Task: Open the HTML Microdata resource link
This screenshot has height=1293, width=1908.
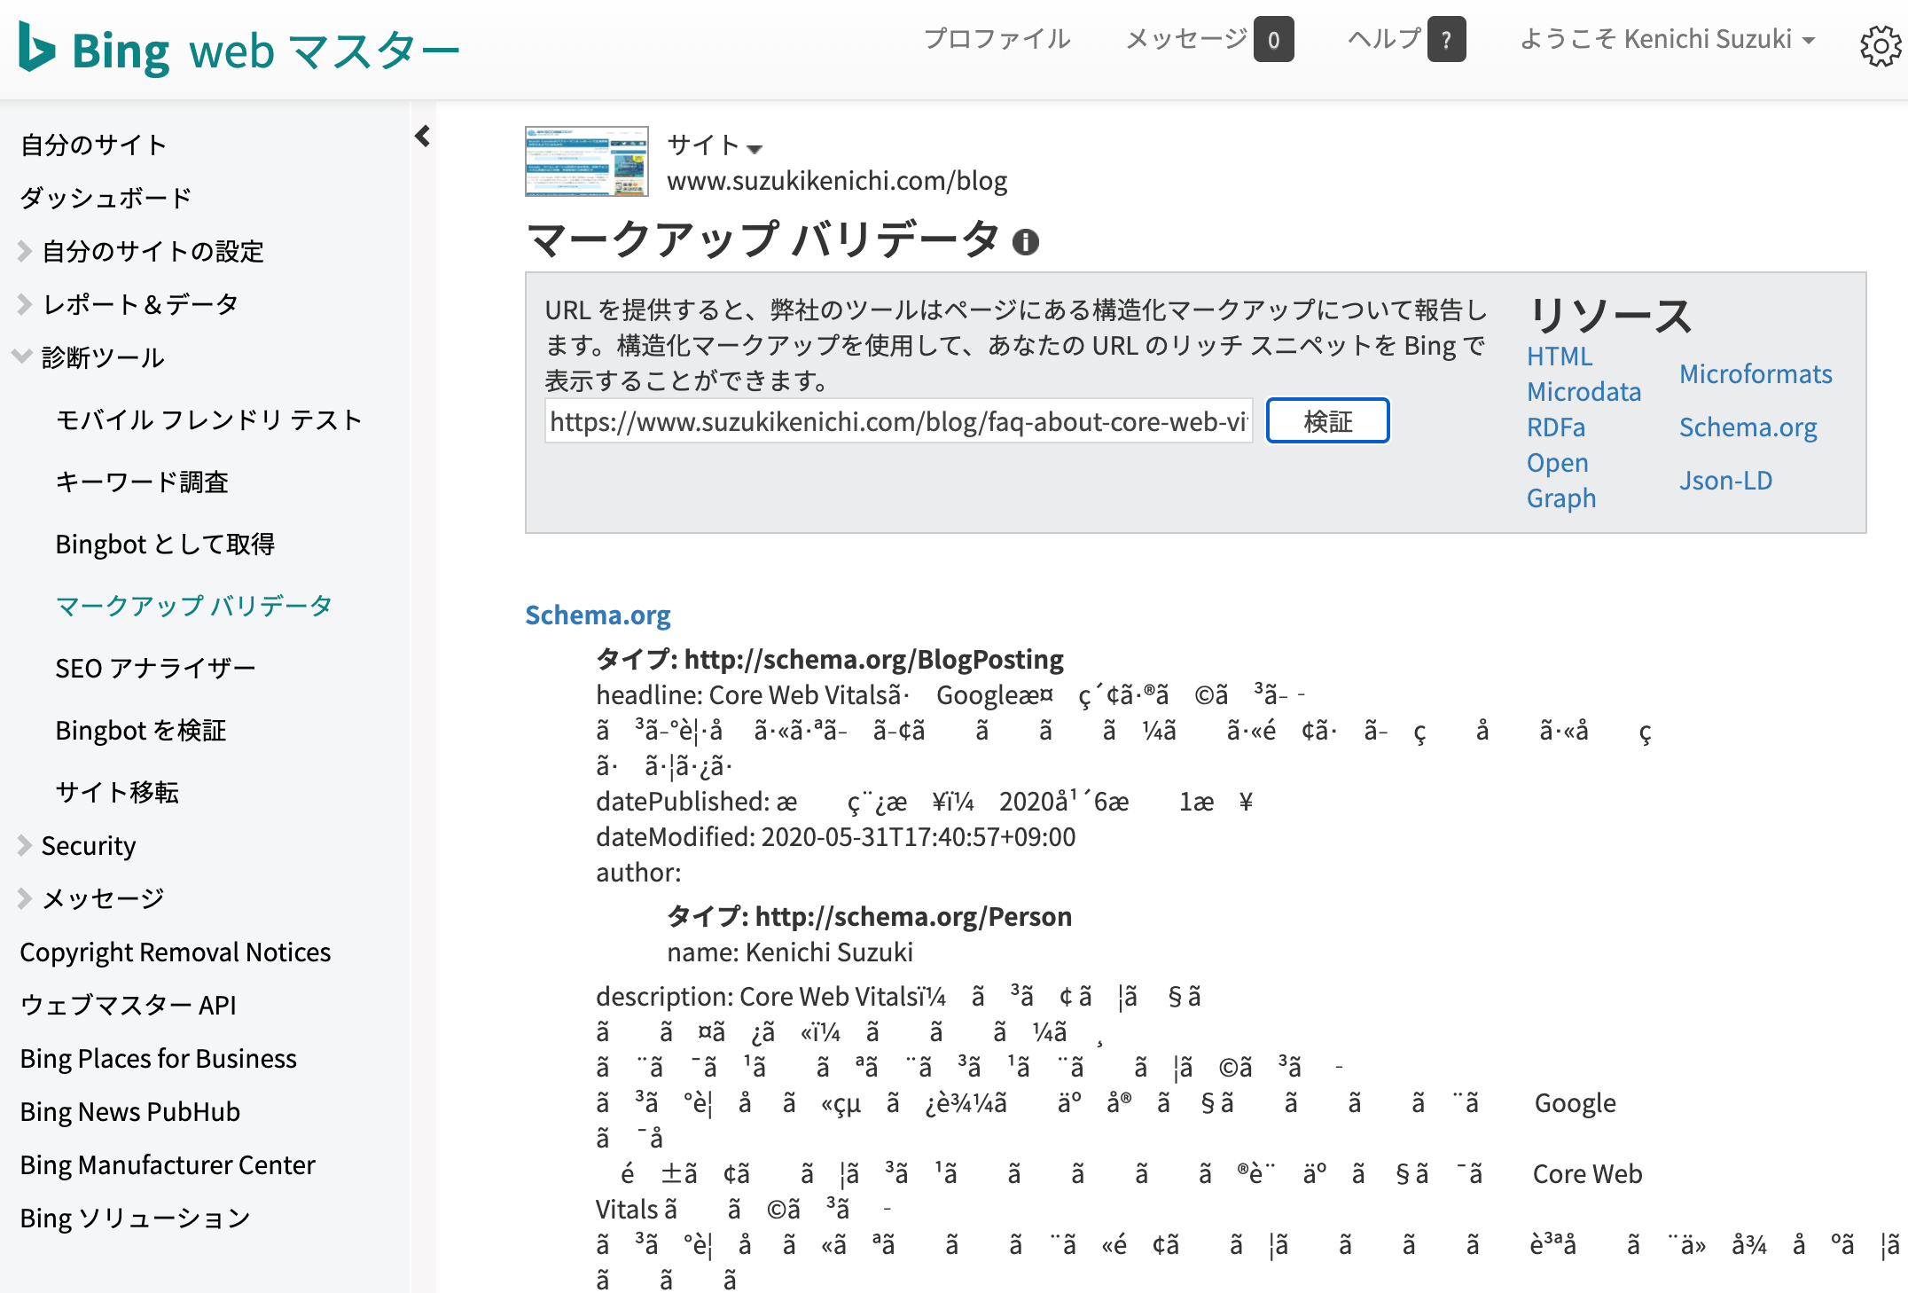Action: (x=1583, y=373)
